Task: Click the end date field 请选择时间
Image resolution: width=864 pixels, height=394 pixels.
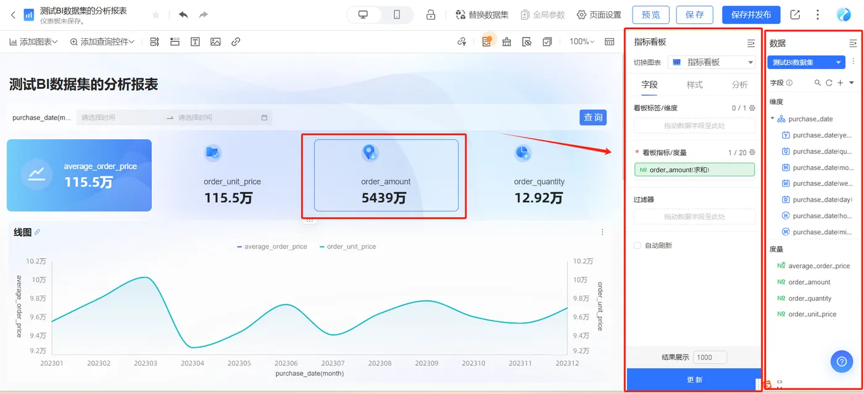Action: pos(217,118)
